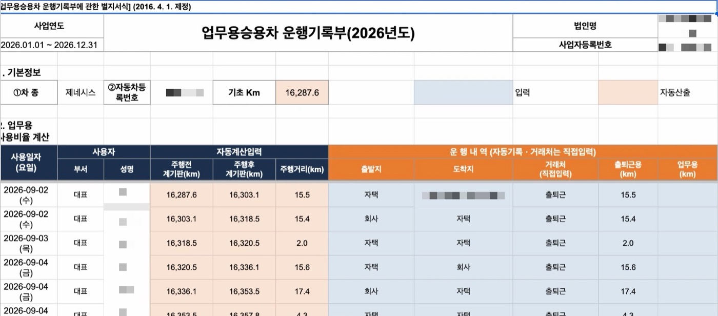Click 주행전 계기판 cell showing 16,336.1
This screenshot has width=718, height=316.
[x=182, y=291]
